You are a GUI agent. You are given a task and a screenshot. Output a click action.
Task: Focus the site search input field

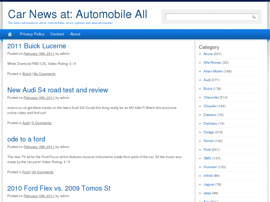coord(208,17)
